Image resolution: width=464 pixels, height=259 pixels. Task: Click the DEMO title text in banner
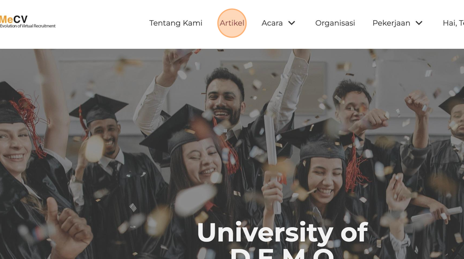pyautogui.click(x=282, y=254)
